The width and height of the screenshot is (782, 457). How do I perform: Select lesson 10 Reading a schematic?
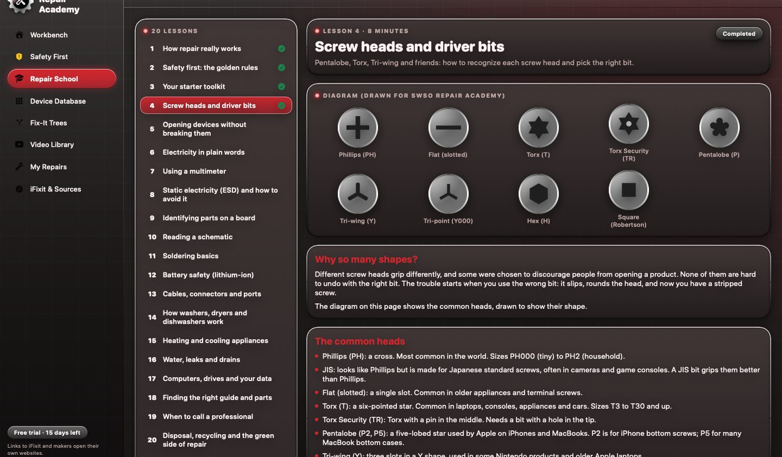click(x=216, y=237)
